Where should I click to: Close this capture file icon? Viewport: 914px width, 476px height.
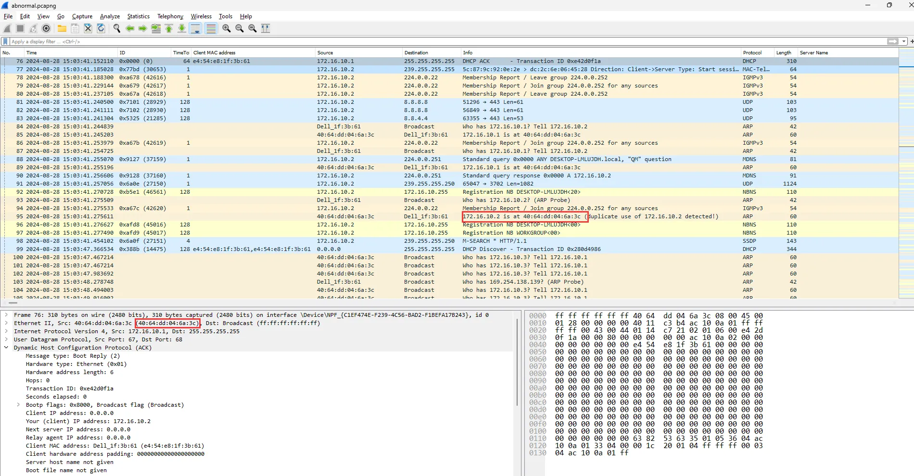[88, 29]
